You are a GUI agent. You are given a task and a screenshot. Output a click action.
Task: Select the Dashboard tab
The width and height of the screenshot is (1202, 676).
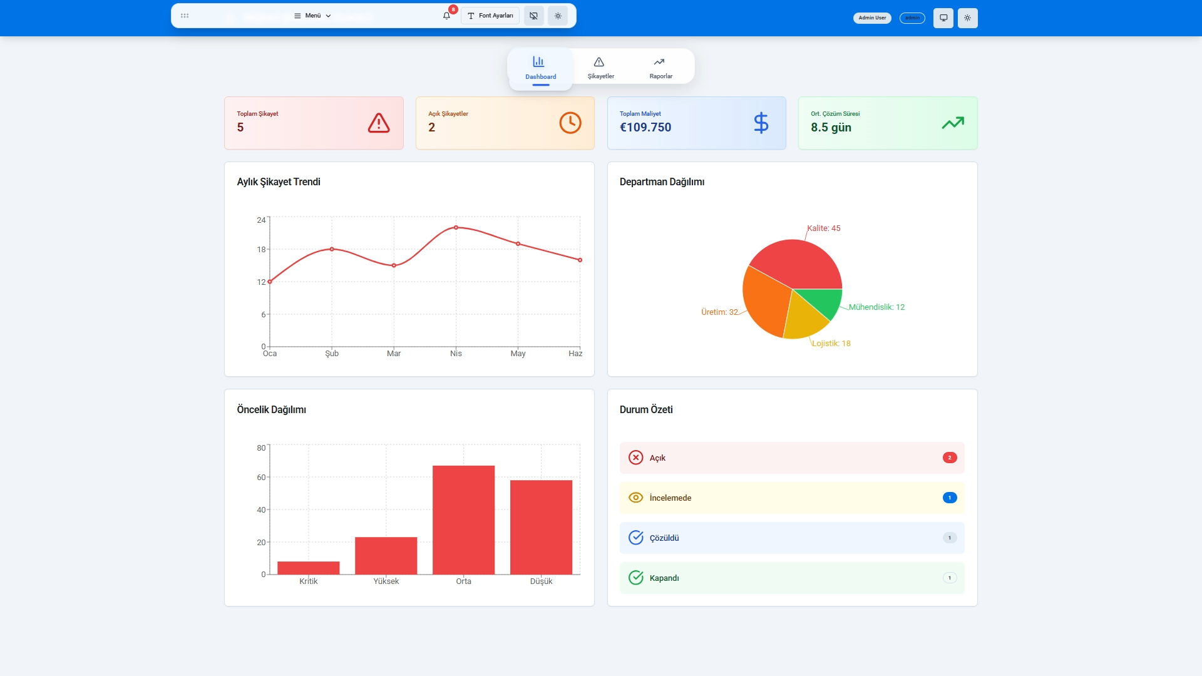[540, 68]
